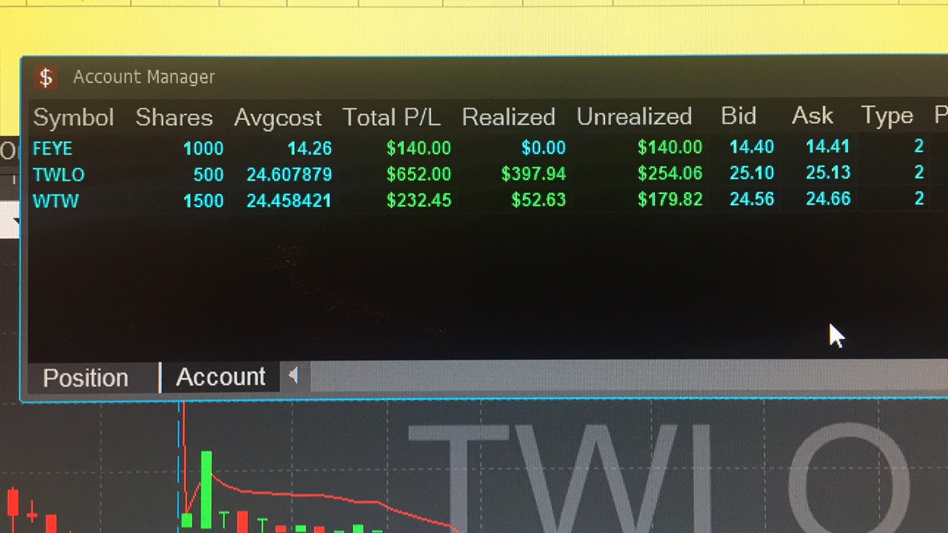Image resolution: width=948 pixels, height=533 pixels.
Task: Click the Unrealized column header
Action: click(634, 116)
